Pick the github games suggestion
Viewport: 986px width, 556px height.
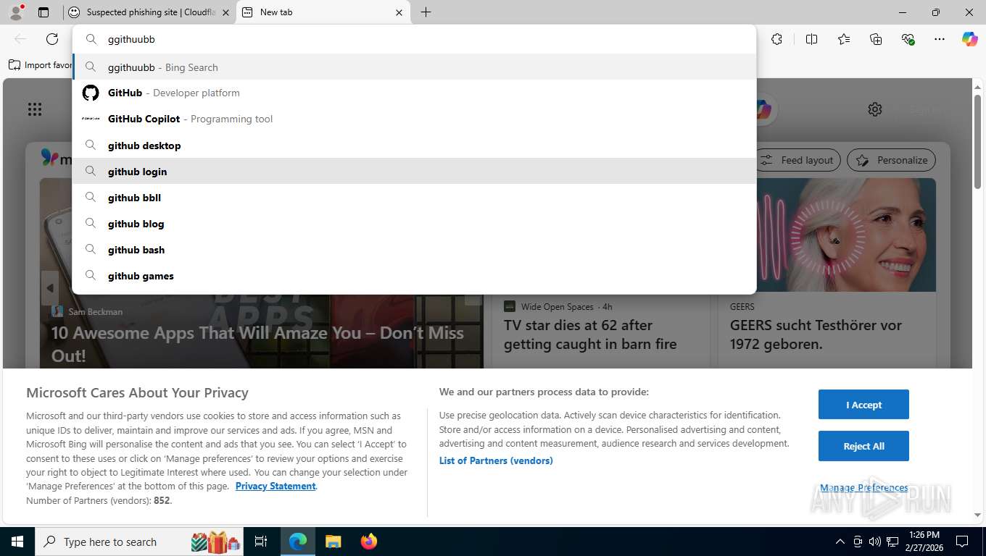414,276
